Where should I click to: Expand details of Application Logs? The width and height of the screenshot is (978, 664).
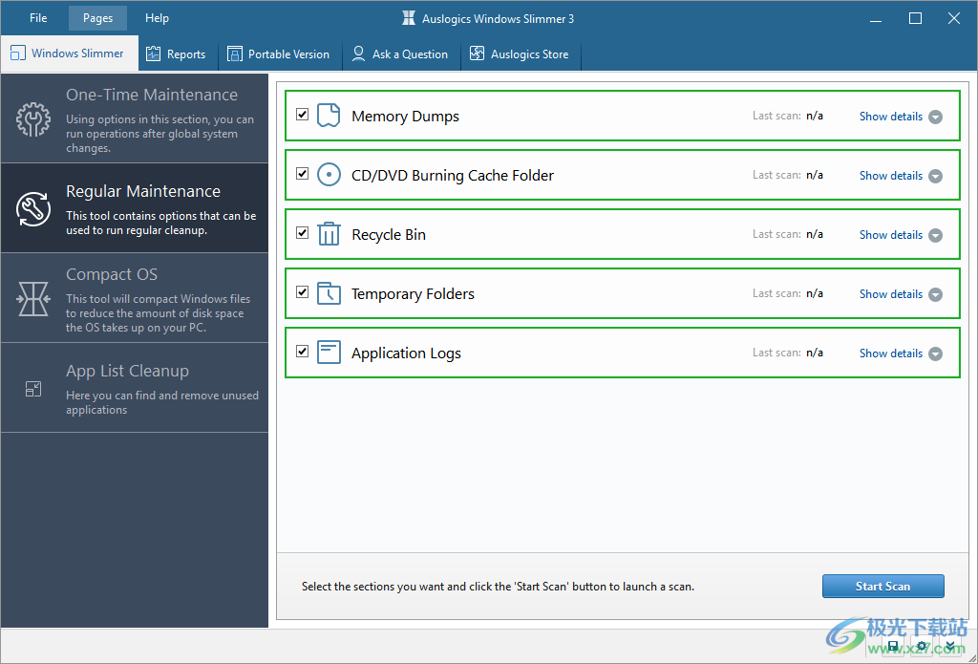point(891,353)
